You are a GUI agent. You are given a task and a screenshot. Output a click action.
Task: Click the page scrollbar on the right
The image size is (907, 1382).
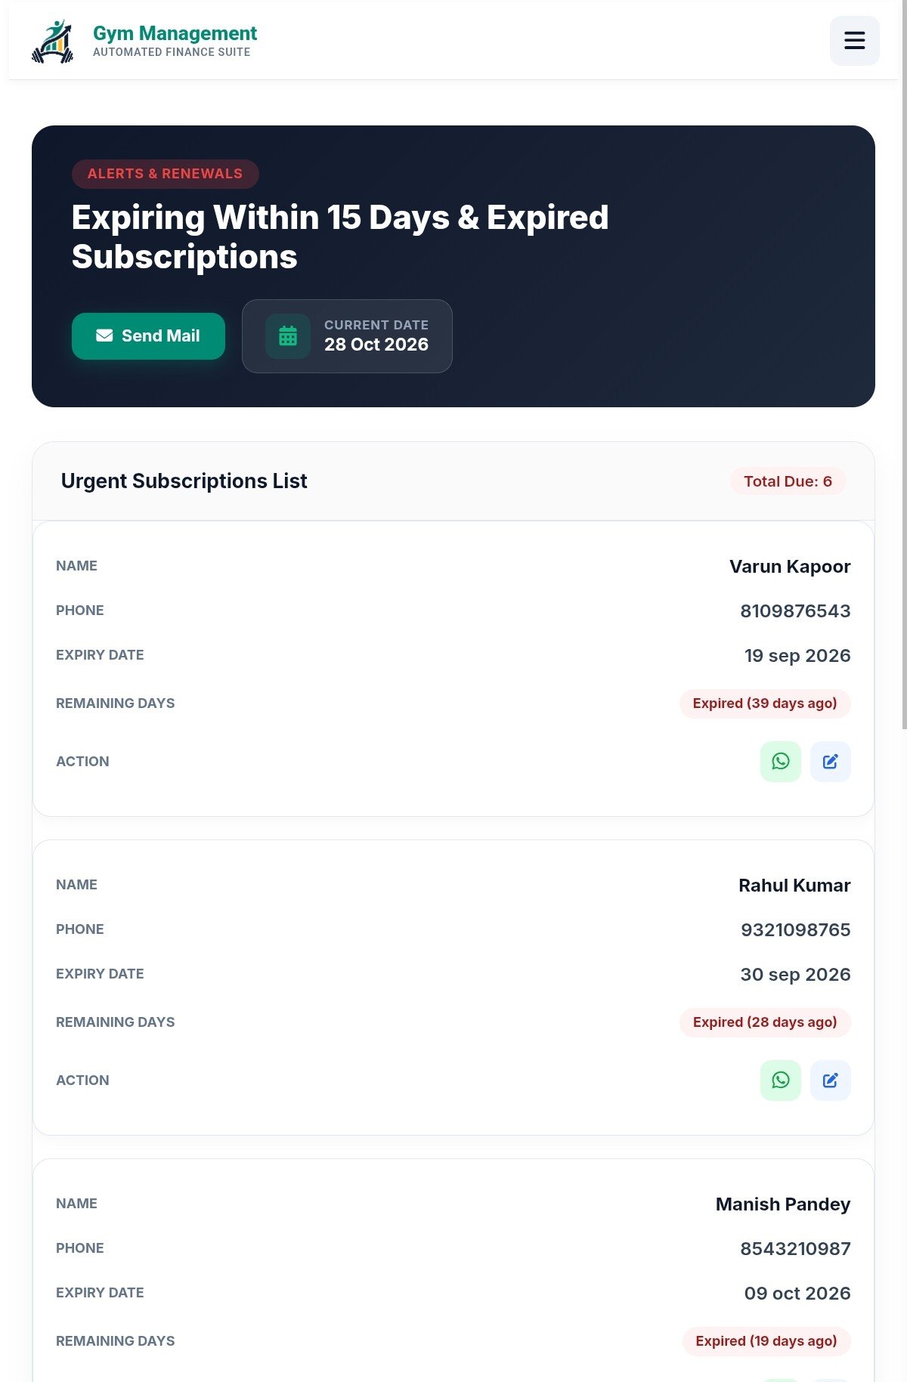[x=904, y=364]
